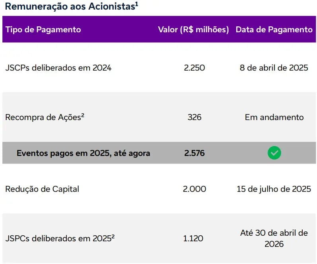This screenshot has height=264, width=317.
Task: Click the 15 de julho de 2025 date
Action: click(x=274, y=189)
